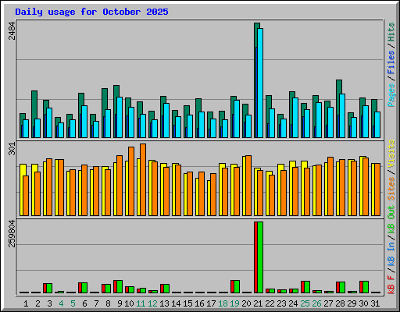Click day 9 on the x-axis
400x312 pixels.
120,303
